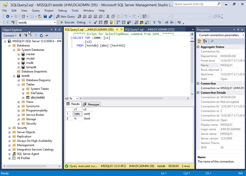Viewport: 246px width, 176px height.
Task: Click the Open File folder icon
Action: tap(40, 16)
